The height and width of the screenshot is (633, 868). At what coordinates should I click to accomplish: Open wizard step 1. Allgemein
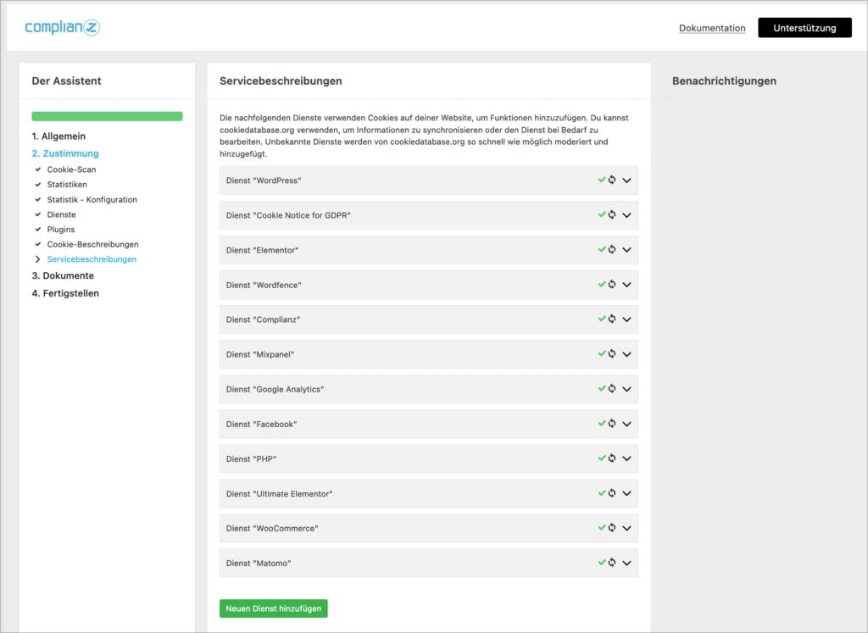click(58, 136)
